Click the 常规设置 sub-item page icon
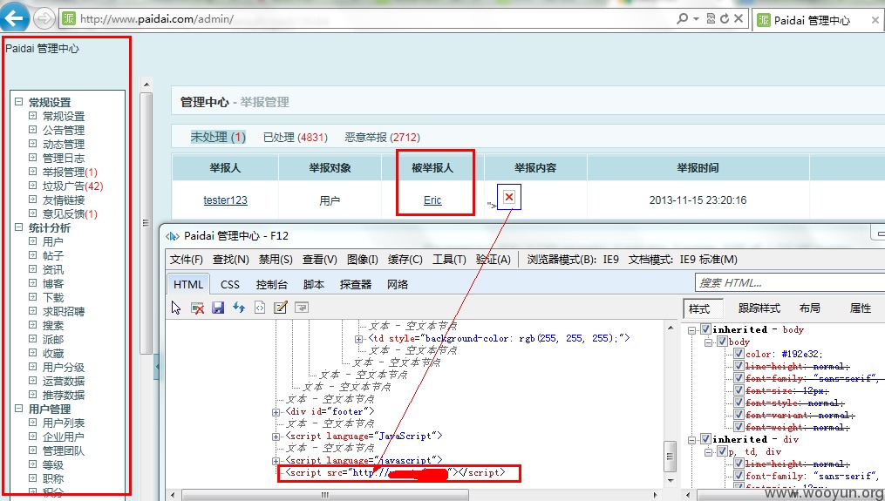 point(33,116)
